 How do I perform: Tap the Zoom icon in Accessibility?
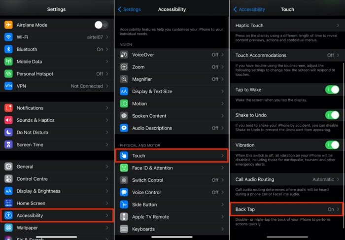coord(124,67)
